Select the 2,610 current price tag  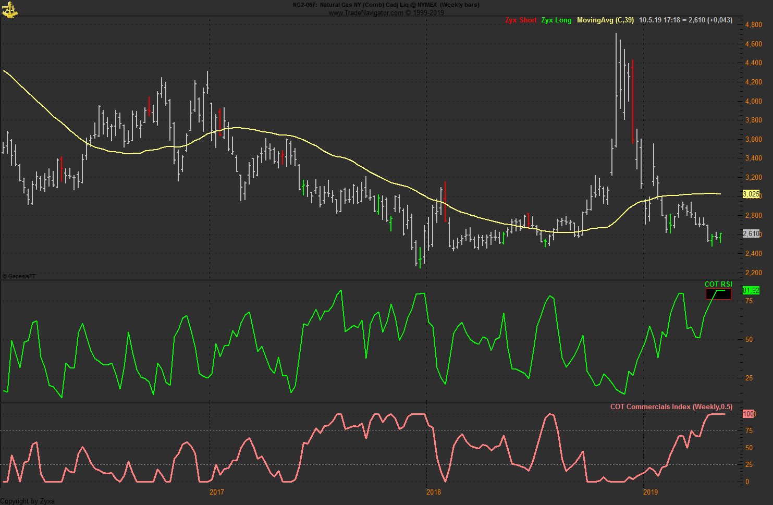click(751, 234)
